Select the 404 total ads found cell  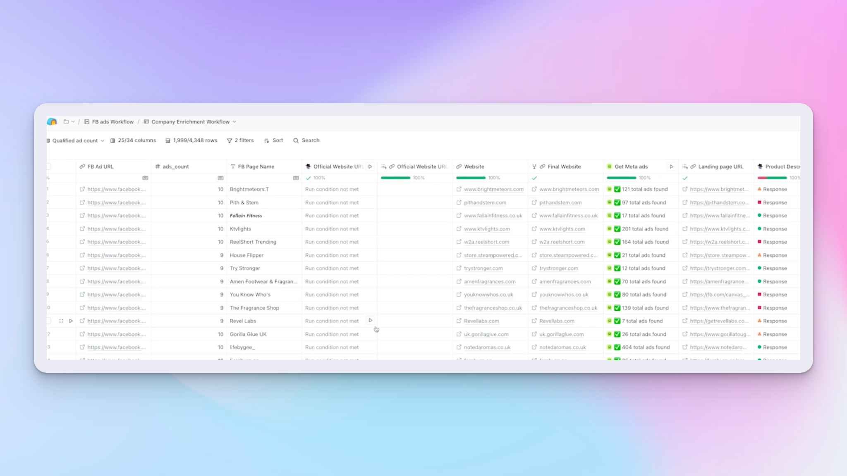[x=641, y=347]
